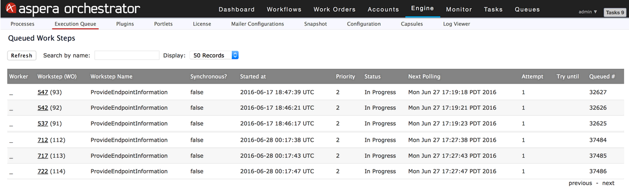629x194 pixels.
Task: Open the Display records dropdown
Action: click(214, 55)
